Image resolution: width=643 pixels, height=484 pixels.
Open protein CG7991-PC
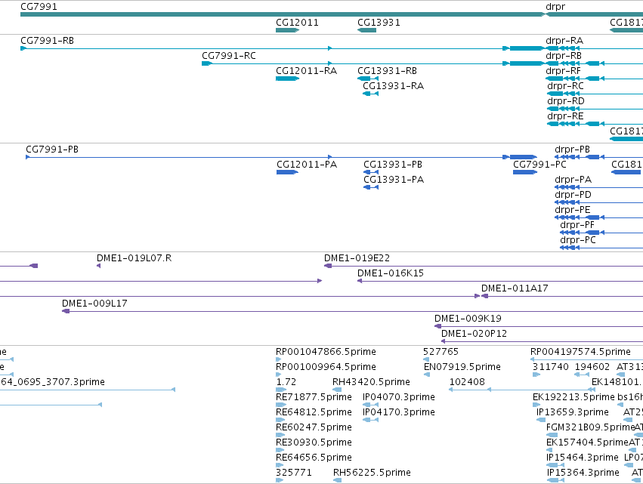(539, 165)
